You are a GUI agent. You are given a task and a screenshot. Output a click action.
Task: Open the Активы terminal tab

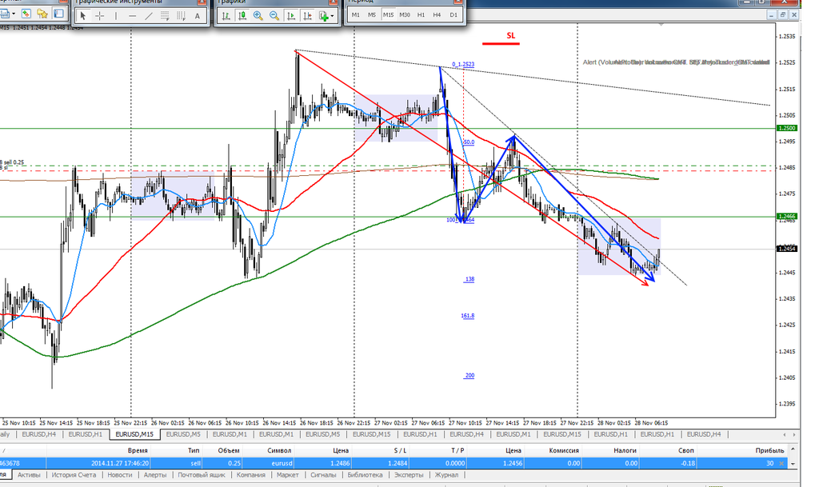[29, 475]
